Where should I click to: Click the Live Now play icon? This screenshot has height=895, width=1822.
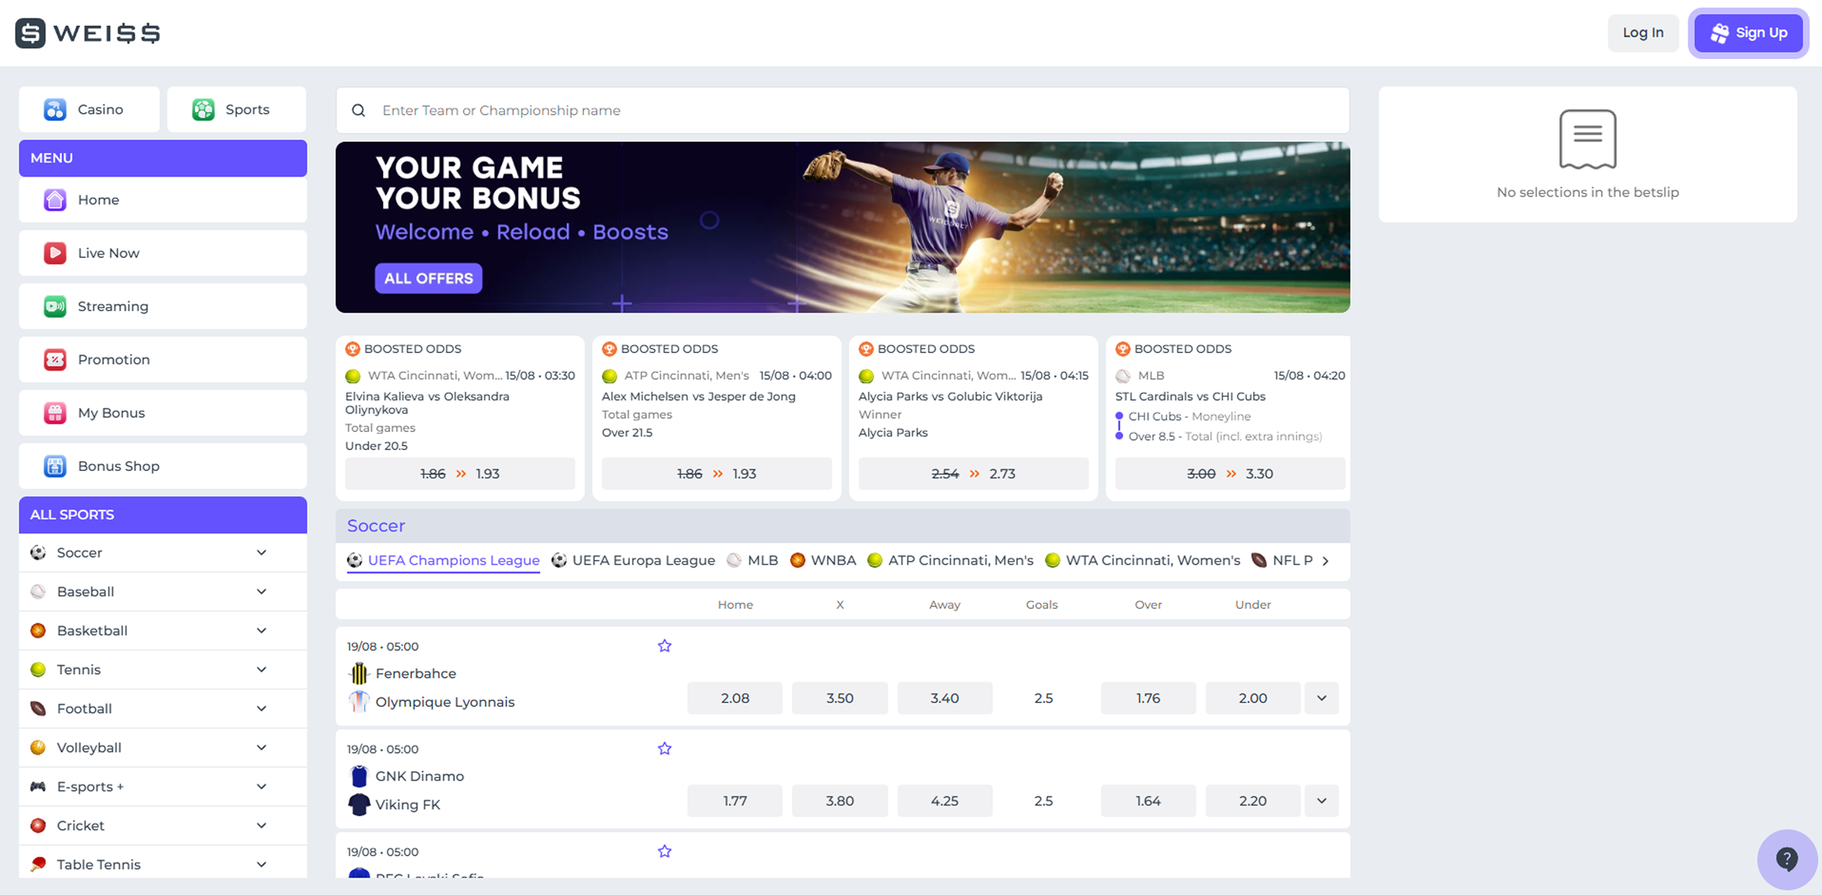[55, 253]
